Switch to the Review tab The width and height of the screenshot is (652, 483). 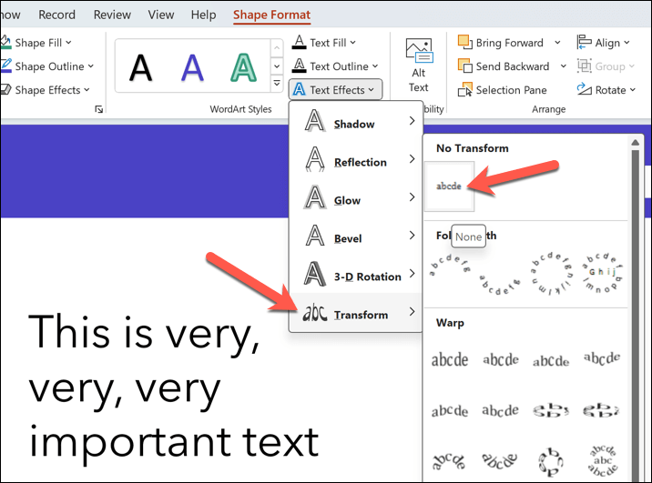pos(112,15)
